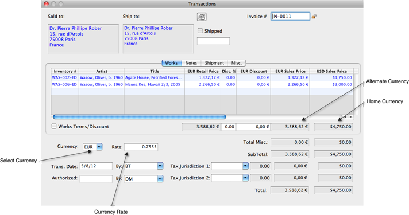The height and width of the screenshot is (215, 409).
Task: Switch to the Notes tab
Action: click(191, 63)
